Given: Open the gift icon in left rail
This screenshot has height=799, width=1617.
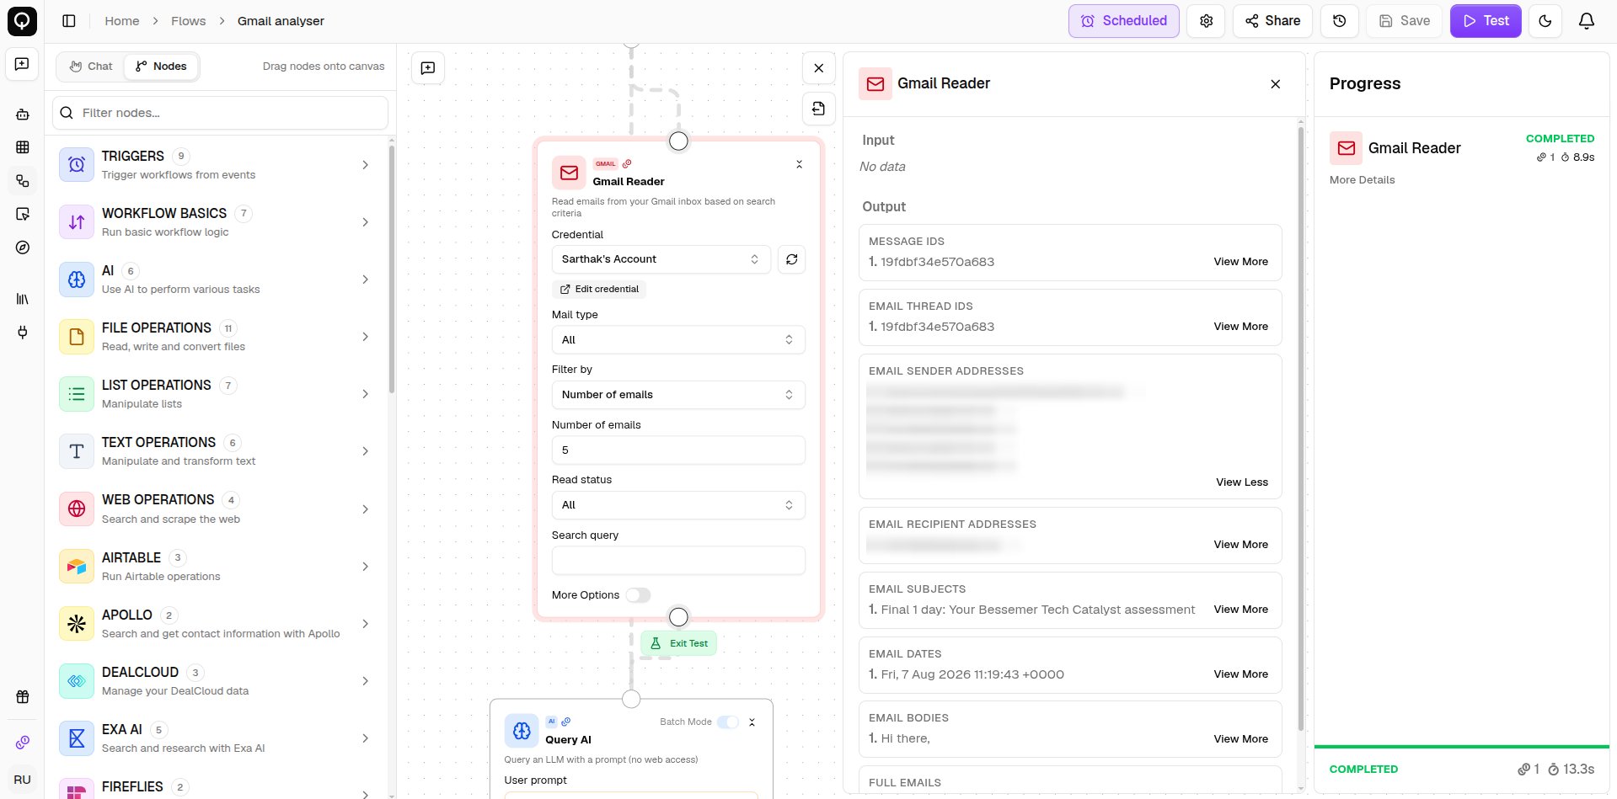Looking at the screenshot, I should point(23,697).
